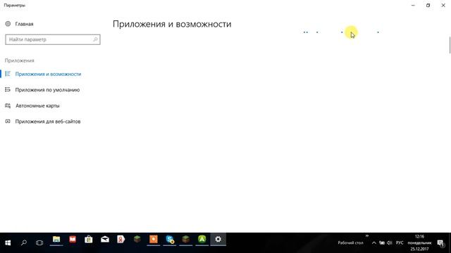Click the Рабочий стол toolbar label
451x253 pixels.
pos(350,242)
